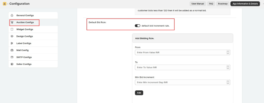Navigate to Seller Configs

pyautogui.click(x=33, y=64)
